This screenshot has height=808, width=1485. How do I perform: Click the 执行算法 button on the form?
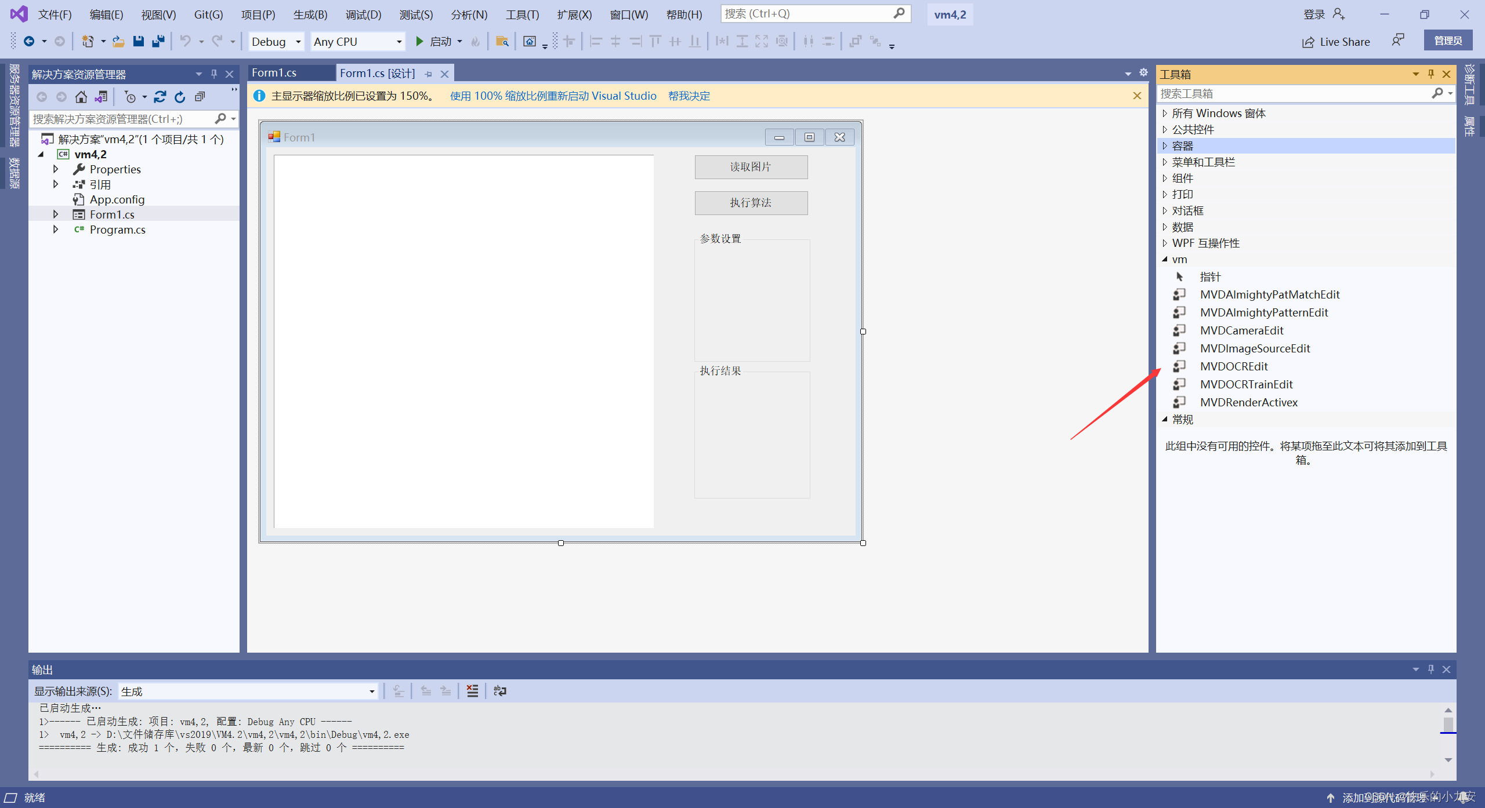tap(751, 203)
